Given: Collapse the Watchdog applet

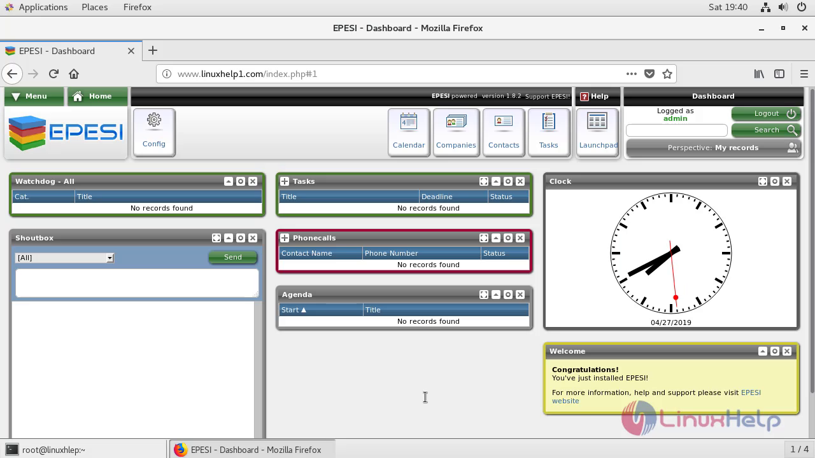Looking at the screenshot, I should click(229, 181).
